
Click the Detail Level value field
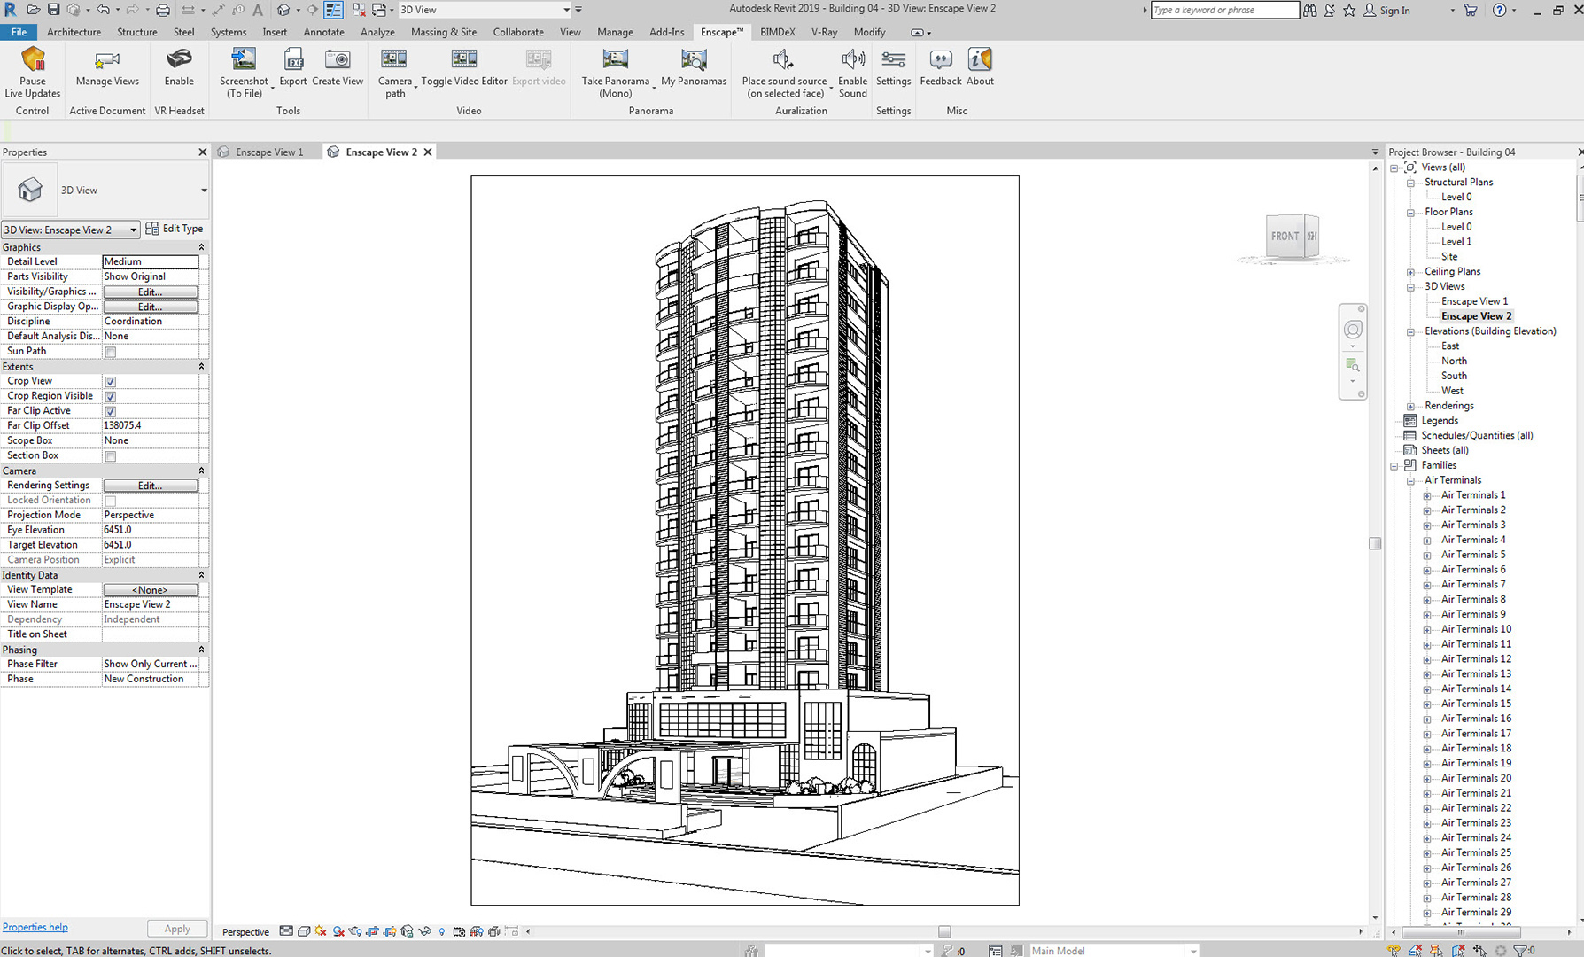150,261
